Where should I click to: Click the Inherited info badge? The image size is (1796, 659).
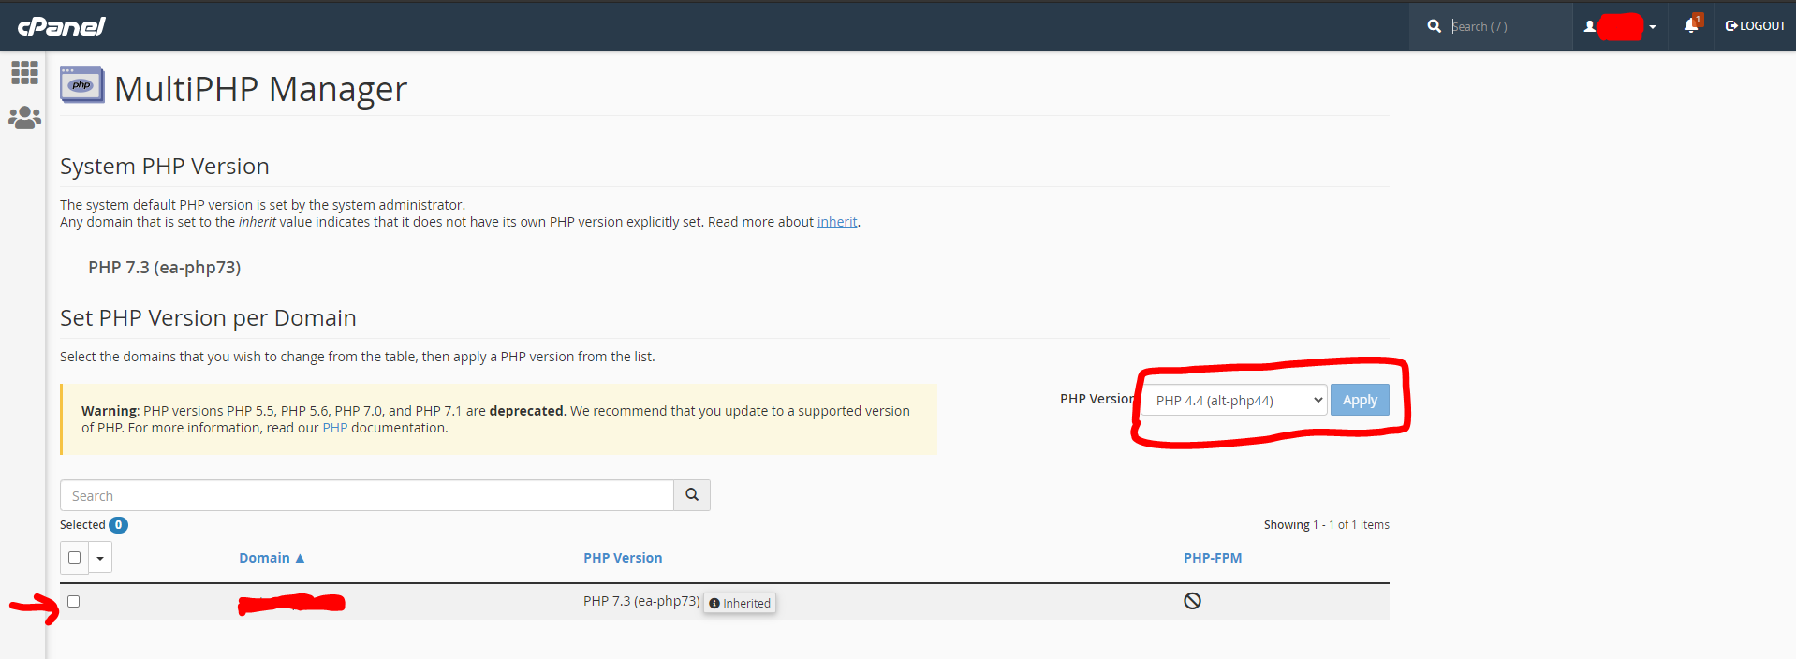[x=740, y=604]
